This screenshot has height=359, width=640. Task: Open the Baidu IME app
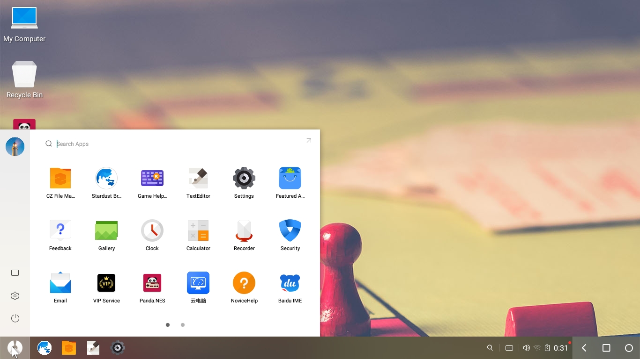click(290, 283)
